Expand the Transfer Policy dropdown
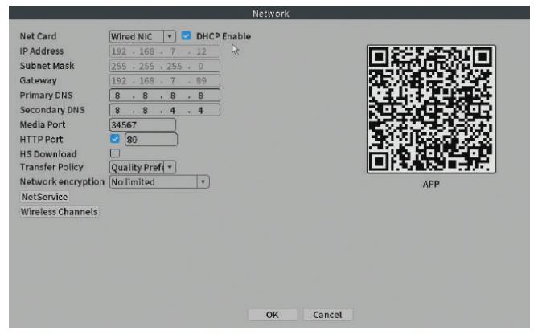This screenshot has width=534, height=334. tap(142, 167)
